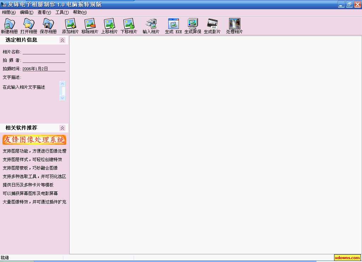
Task: Add a photo using 添加相片 icon
Action: (x=70, y=26)
